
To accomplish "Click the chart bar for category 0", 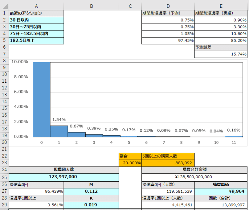I will (41, 100).
